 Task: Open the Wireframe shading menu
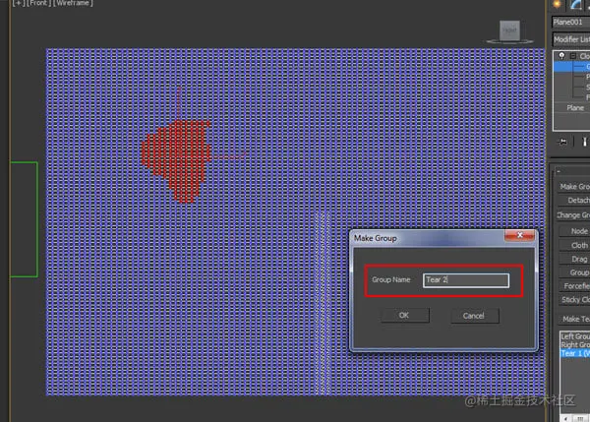point(73,3)
